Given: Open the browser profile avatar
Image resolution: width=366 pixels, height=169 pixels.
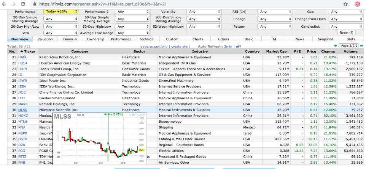Looking at the screenshot, I should (357, 4).
